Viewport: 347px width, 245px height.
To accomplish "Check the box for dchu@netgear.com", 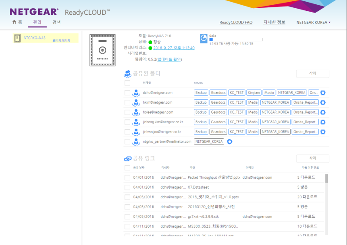I will click(x=127, y=93).
